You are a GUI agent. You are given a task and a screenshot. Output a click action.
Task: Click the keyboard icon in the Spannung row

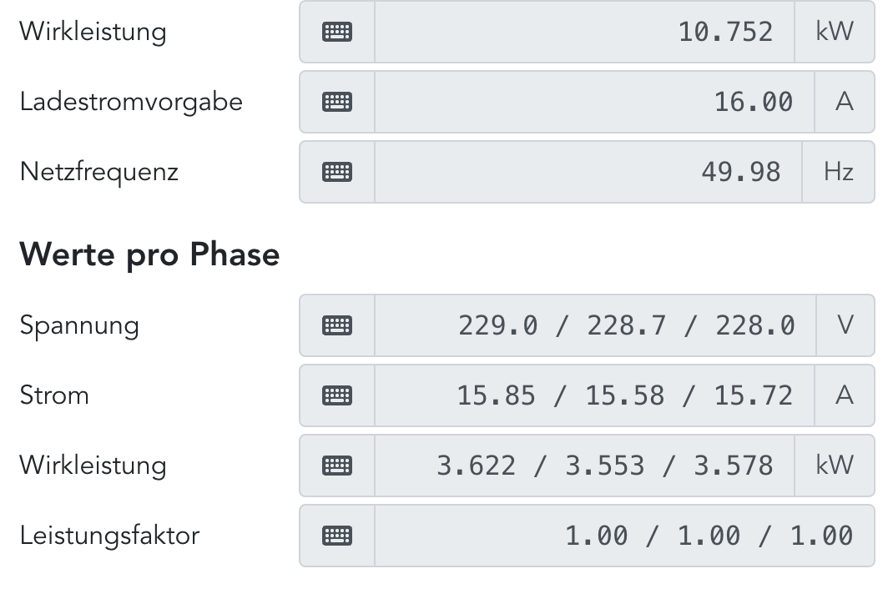tap(337, 325)
